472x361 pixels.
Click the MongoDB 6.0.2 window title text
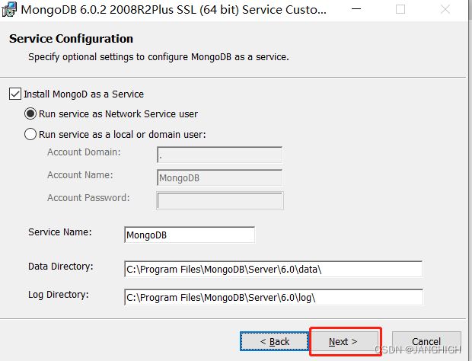(174, 10)
